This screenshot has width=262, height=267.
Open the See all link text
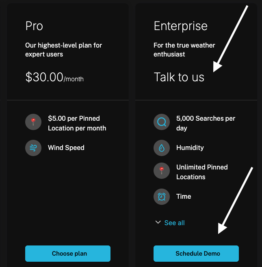pos(175,223)
